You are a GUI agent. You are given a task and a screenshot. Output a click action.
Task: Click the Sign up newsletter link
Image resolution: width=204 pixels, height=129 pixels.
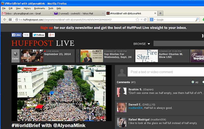point(47,28)
